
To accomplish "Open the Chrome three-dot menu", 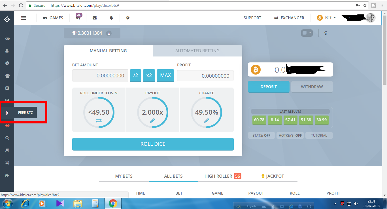I will [x=382, y=5].
